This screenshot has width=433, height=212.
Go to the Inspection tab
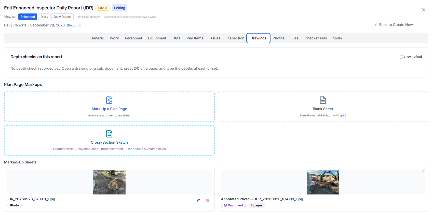(235, 38)
